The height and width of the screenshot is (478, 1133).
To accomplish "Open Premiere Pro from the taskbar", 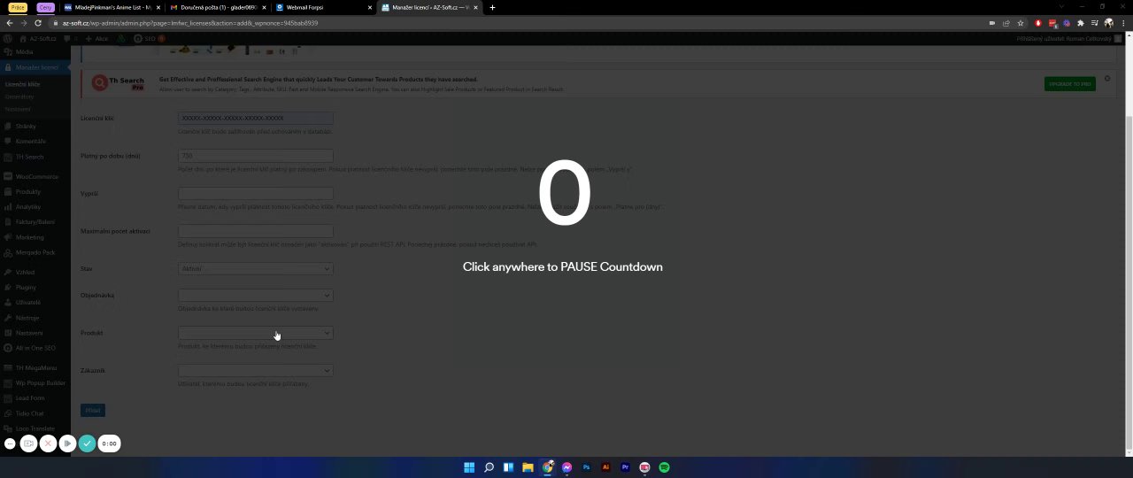I will click(625, 467).
